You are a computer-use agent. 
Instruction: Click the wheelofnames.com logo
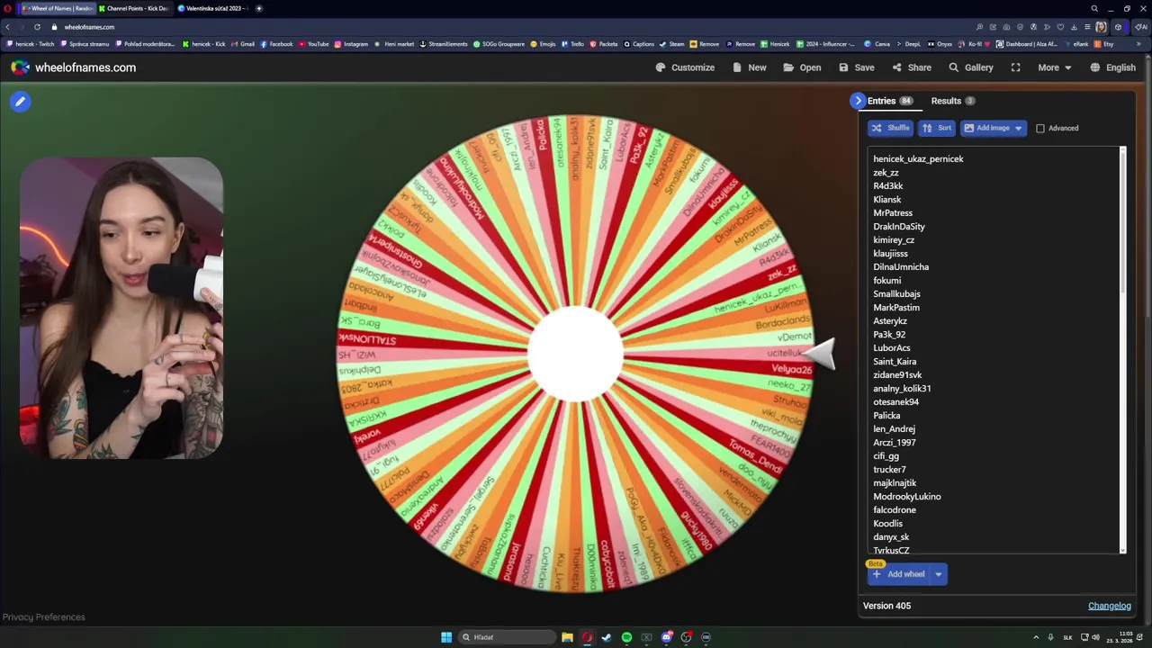(74, 67)
